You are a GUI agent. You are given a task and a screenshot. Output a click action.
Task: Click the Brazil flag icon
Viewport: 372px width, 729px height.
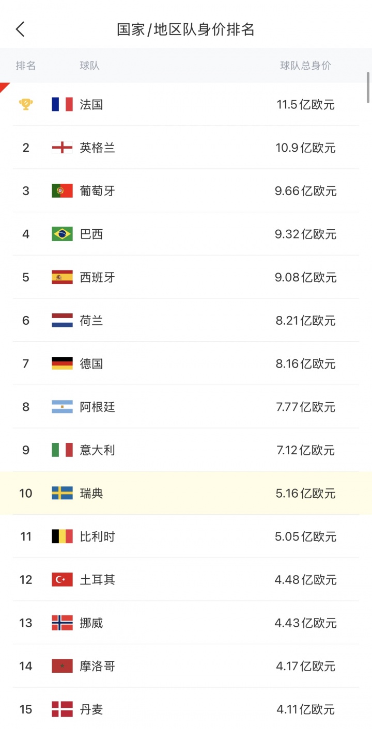click(62, 234)
